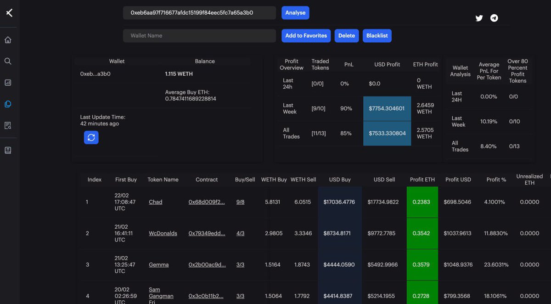
Task: Click the X logo in the top-left corner
Action: tap(9, 12)
